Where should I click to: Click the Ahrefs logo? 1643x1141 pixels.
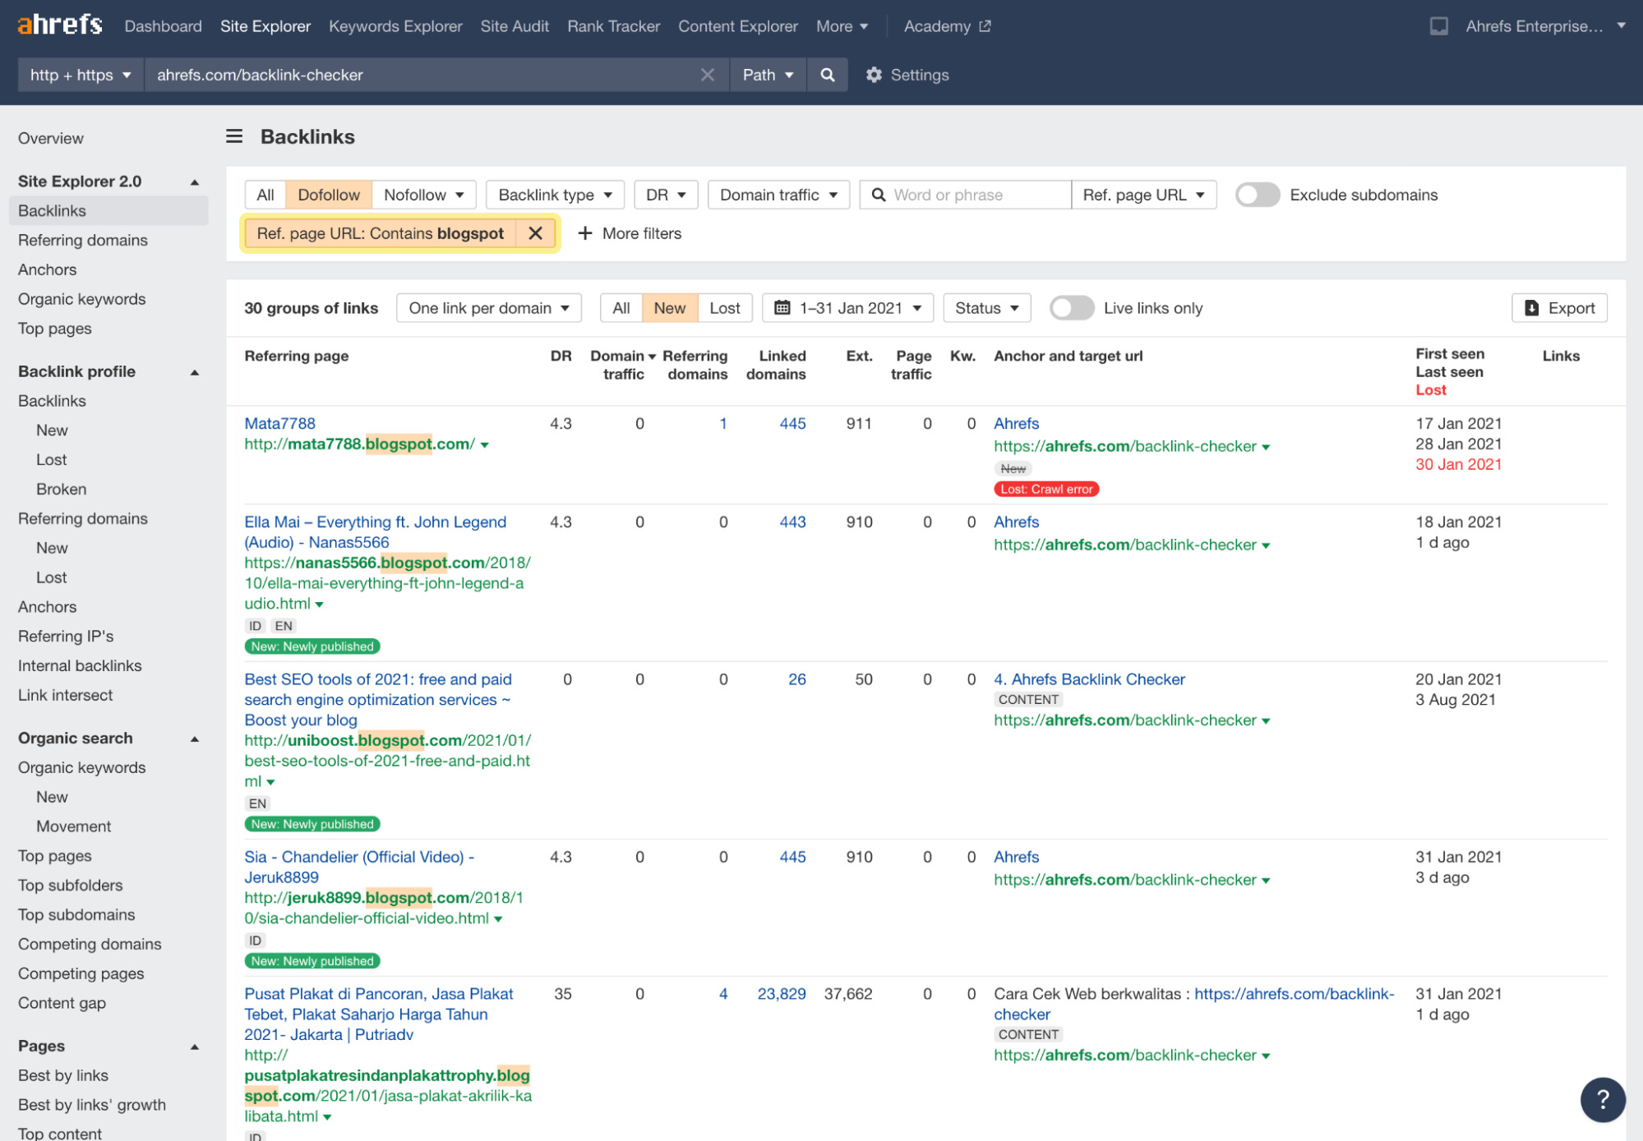tap(60, 25)
